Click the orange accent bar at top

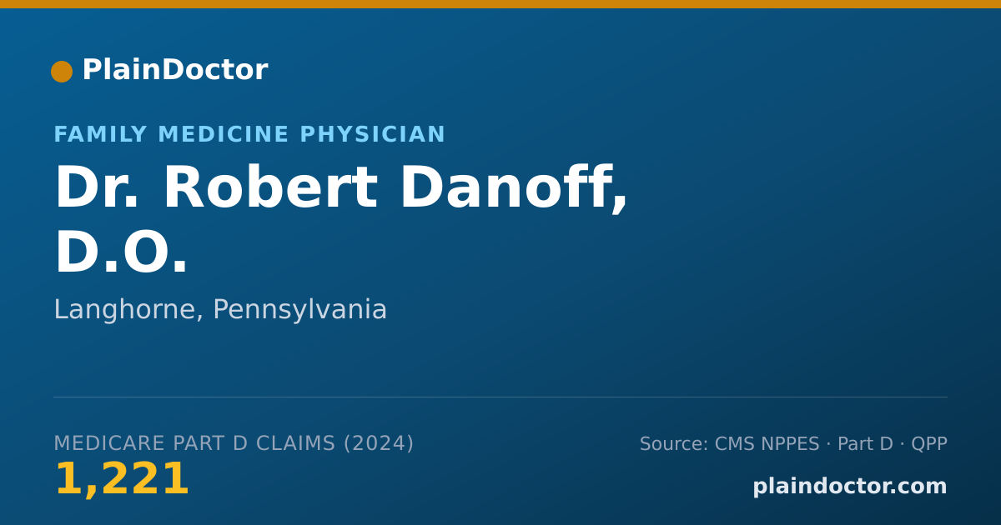coord(500,4)
